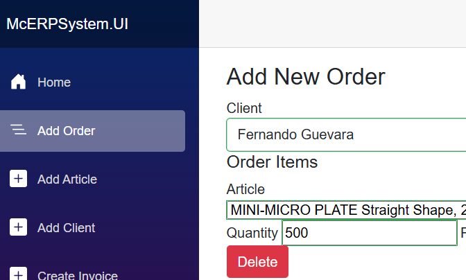The image size is (466, 280).
Task: Click the Add Order list icon
Action: pos(19,130)
